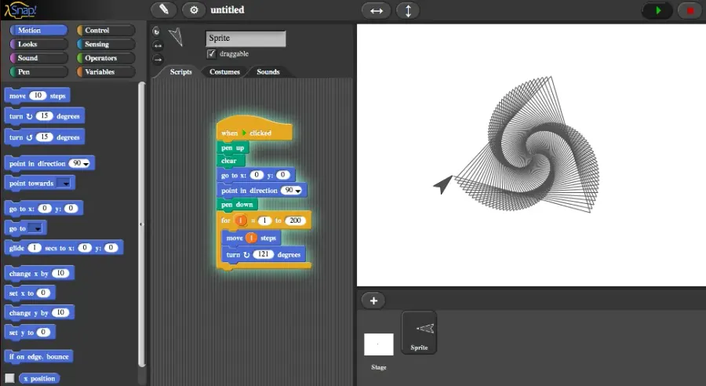Select the Motion category
706x386 pixels.
click(38, 30)
